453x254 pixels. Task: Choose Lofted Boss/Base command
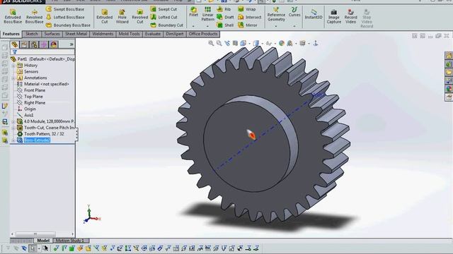point(66,17)
